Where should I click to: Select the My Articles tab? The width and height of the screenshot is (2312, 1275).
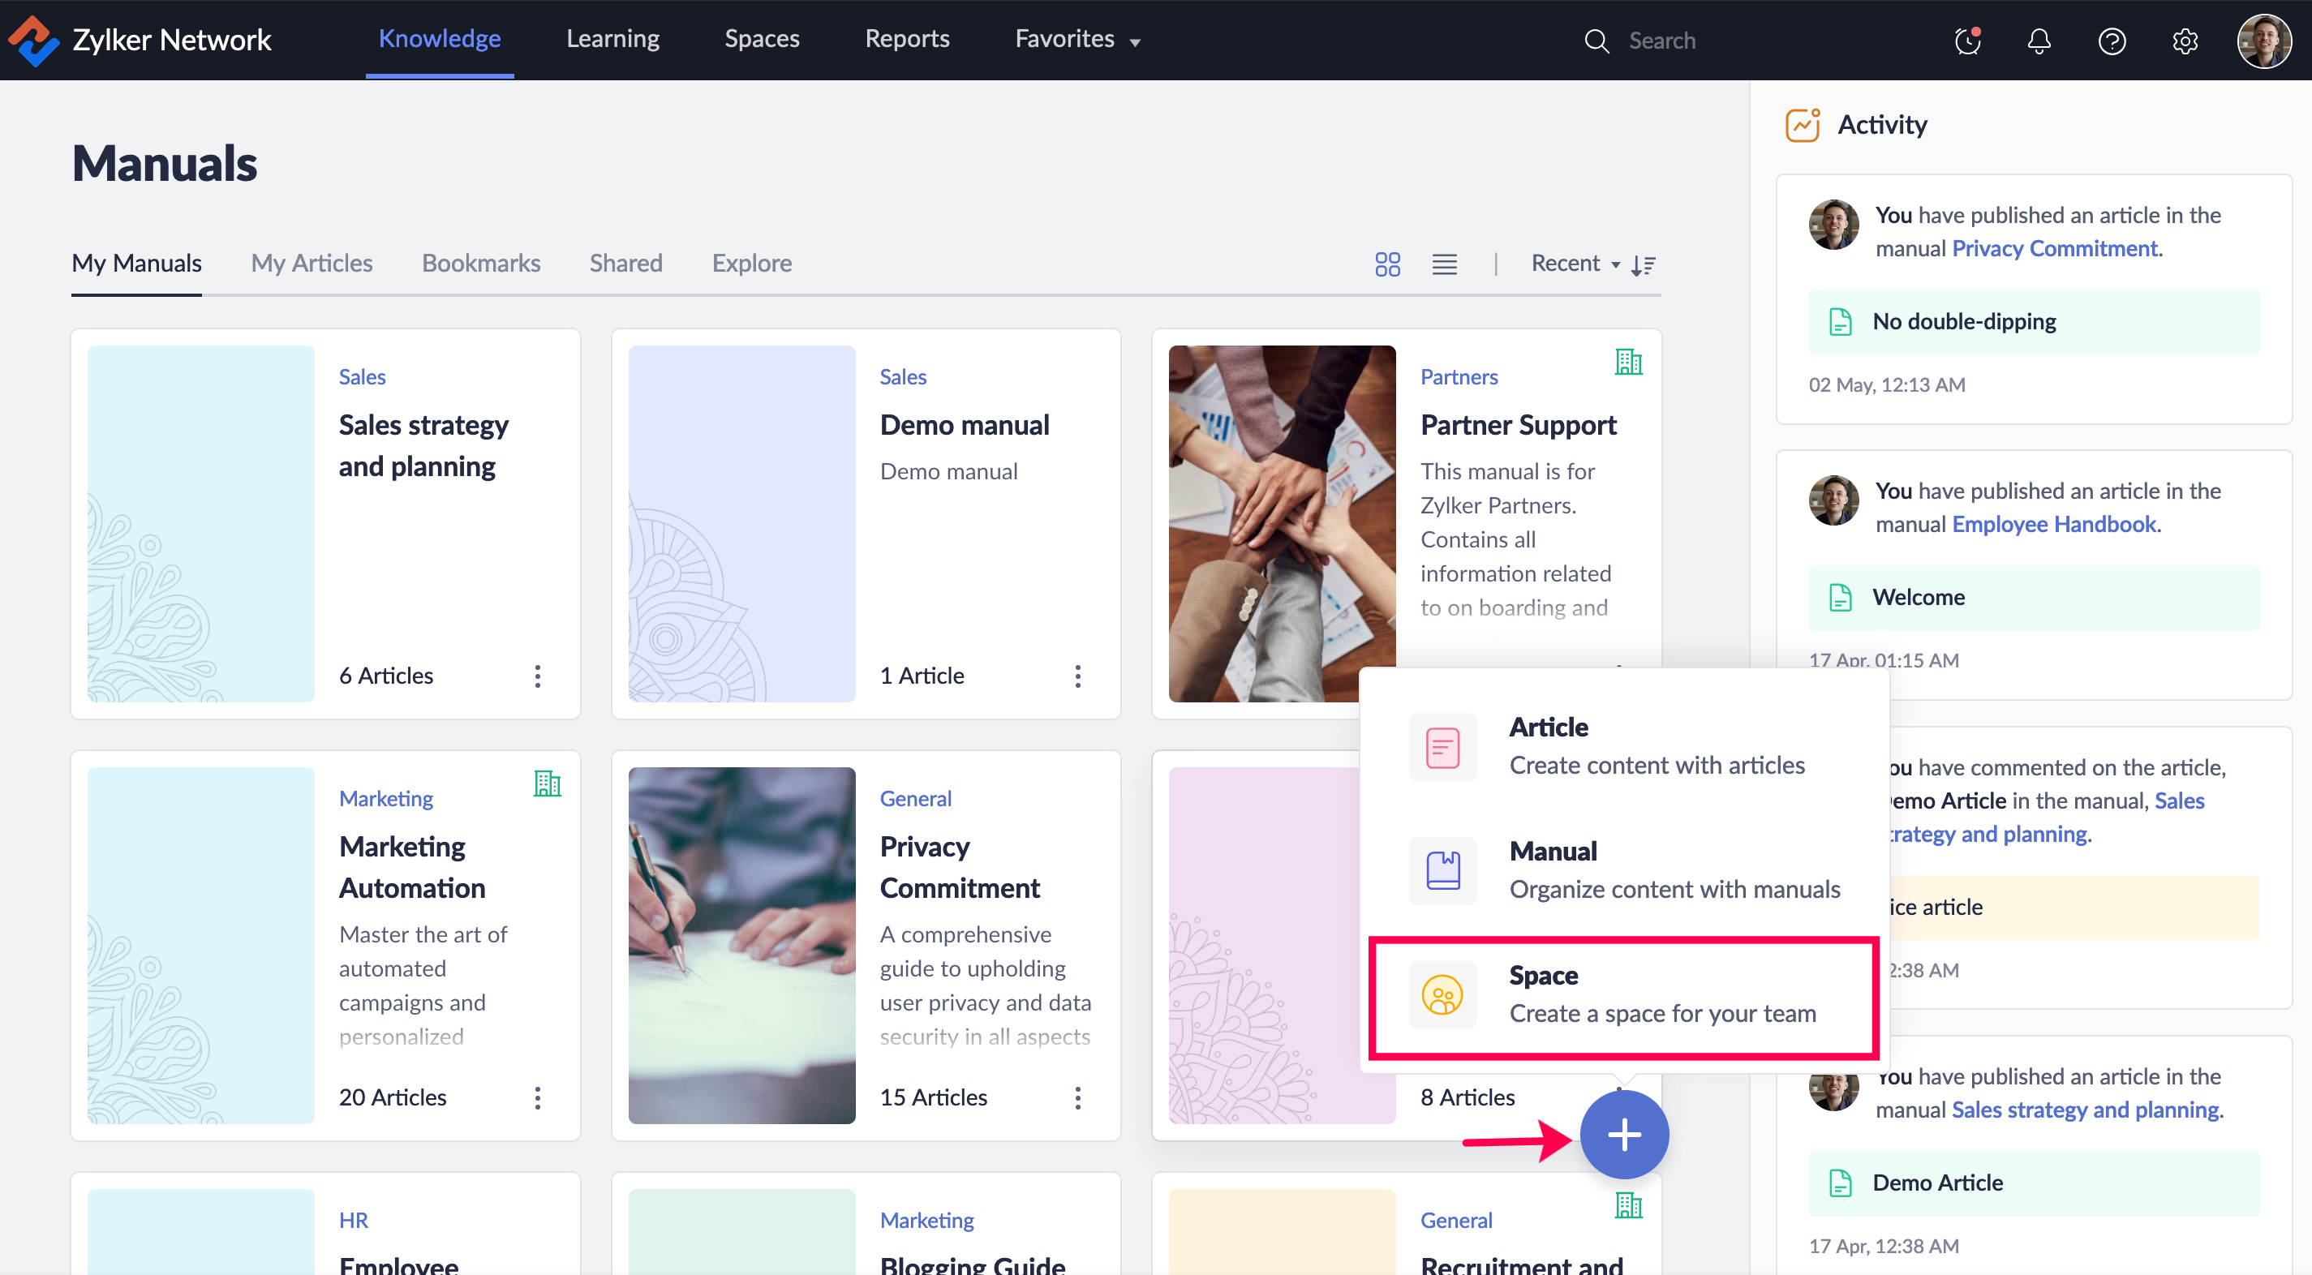(312, 264)
